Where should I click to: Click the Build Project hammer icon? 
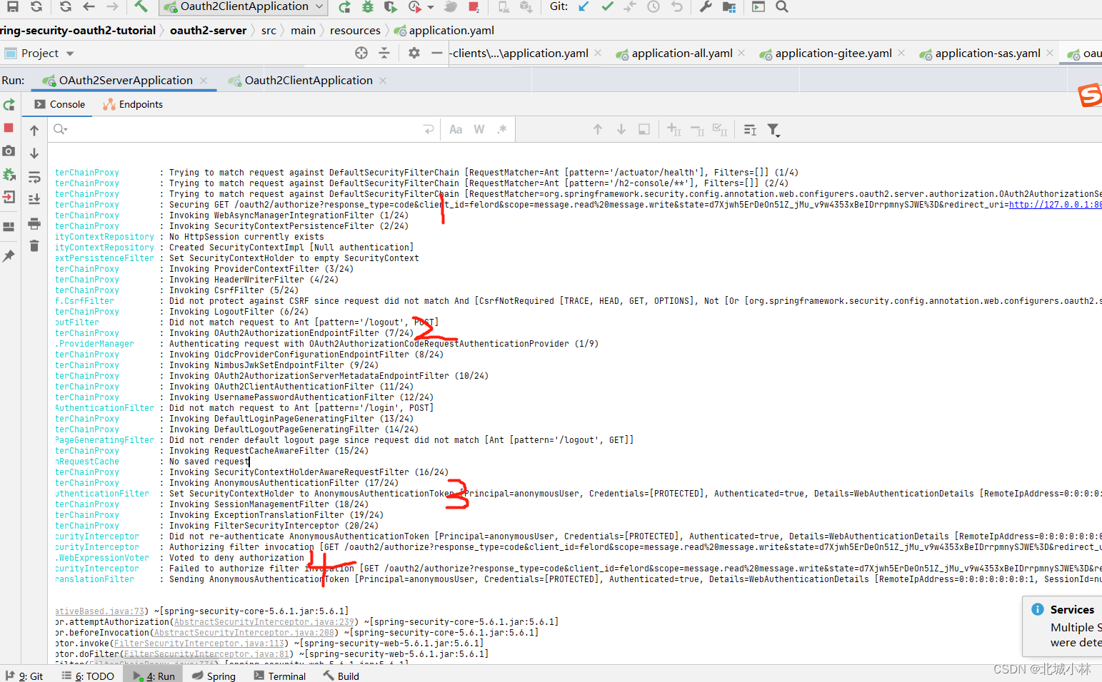141,6
